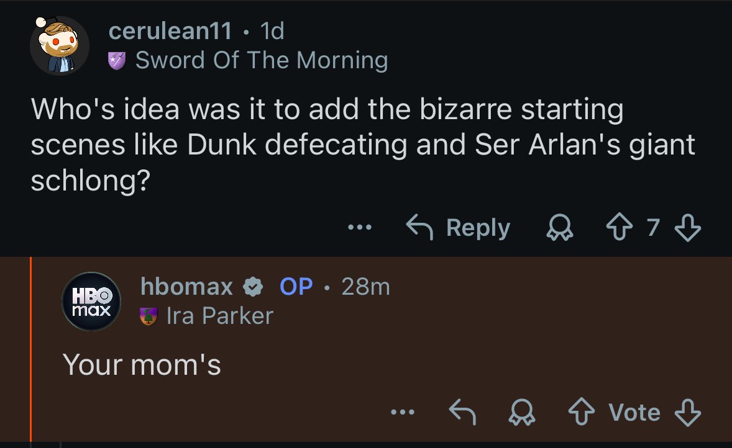Upvote the hbomax reply

point(582,413)
